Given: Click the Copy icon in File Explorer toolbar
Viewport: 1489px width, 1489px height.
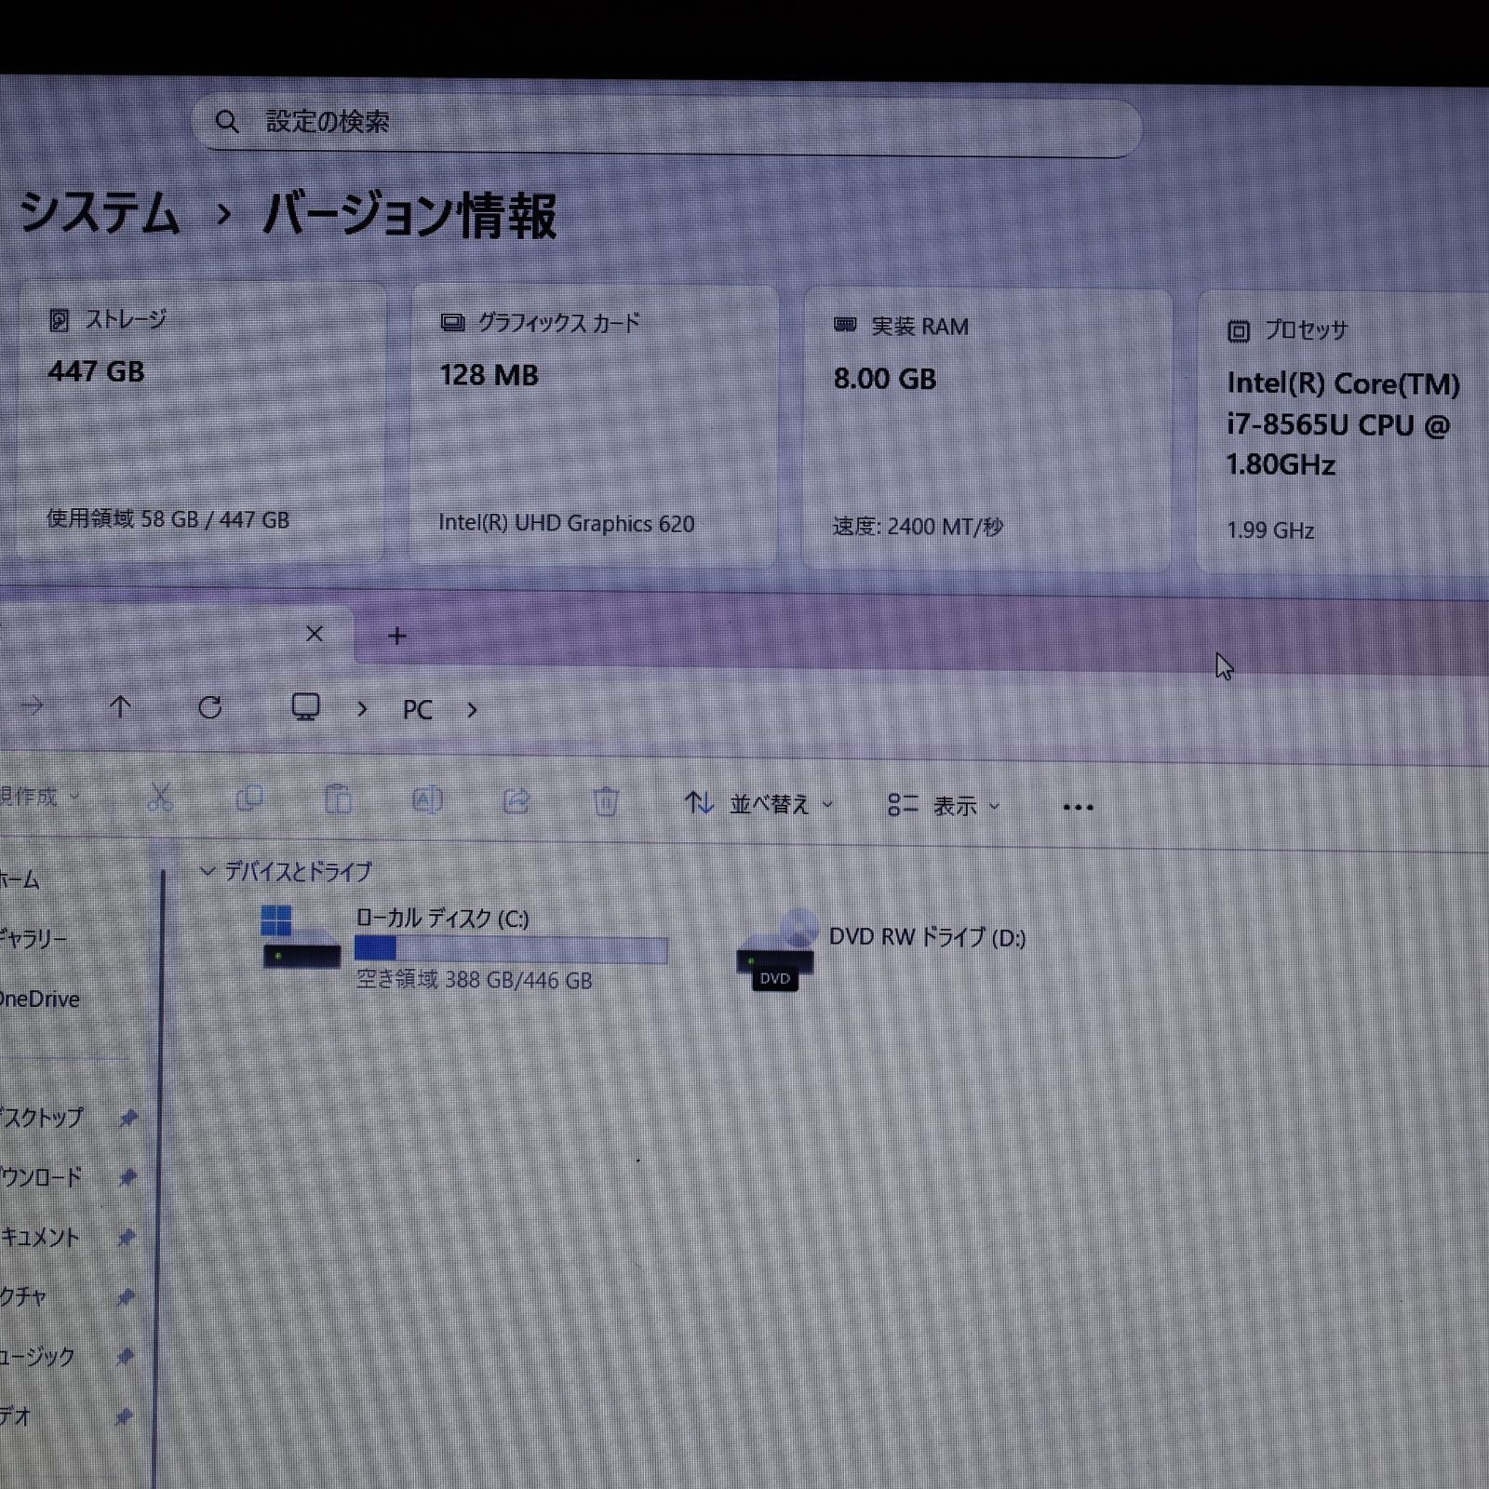Looking at the screenshot, I should [248, 798].
